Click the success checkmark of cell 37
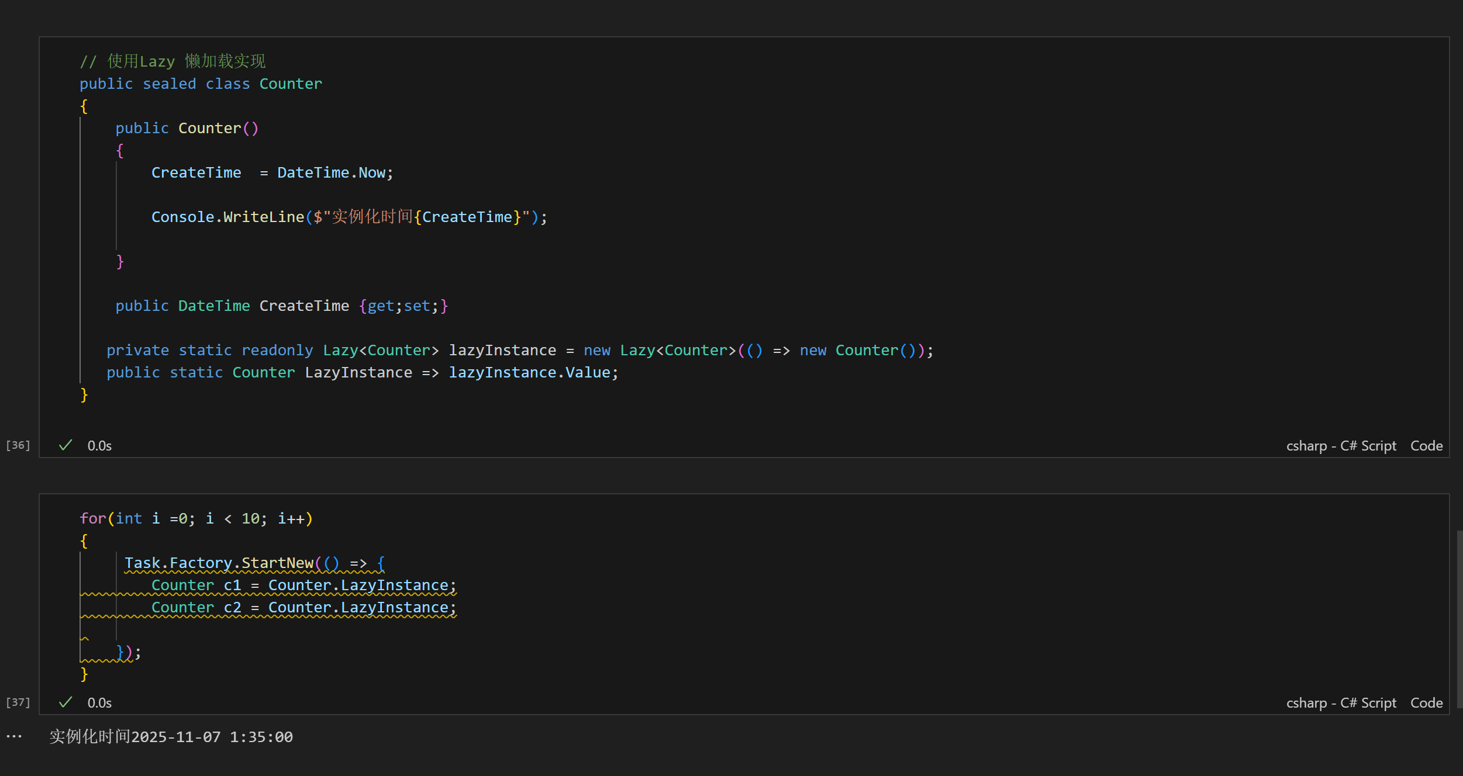 pos(65,702)
